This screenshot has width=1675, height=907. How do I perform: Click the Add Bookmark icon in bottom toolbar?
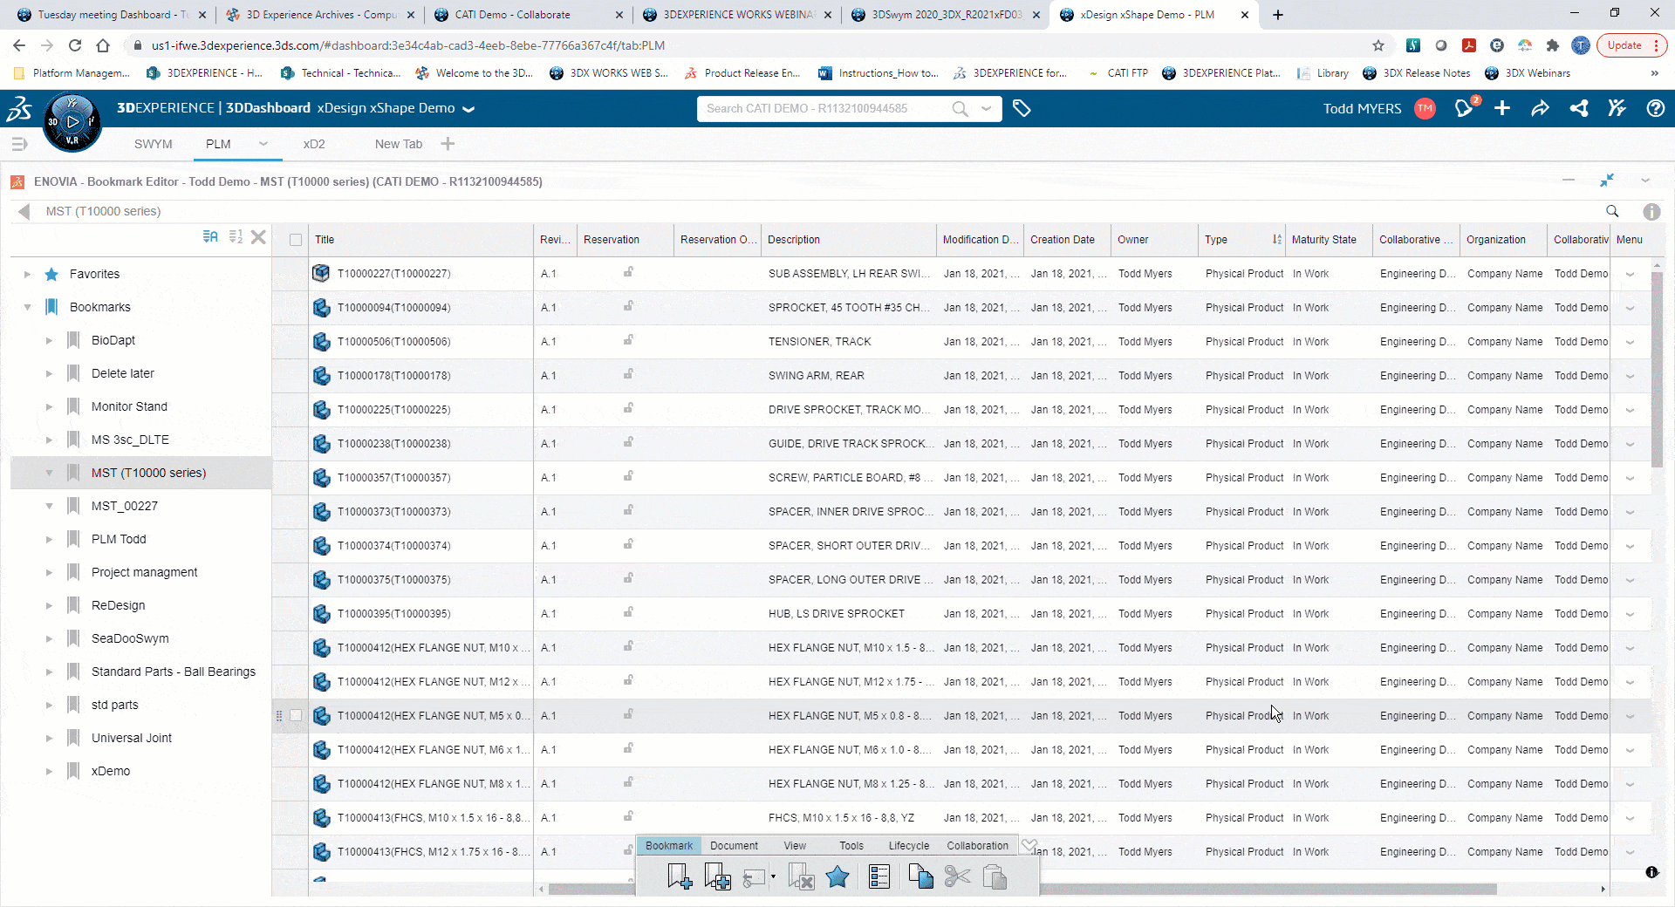click(680, 876)
